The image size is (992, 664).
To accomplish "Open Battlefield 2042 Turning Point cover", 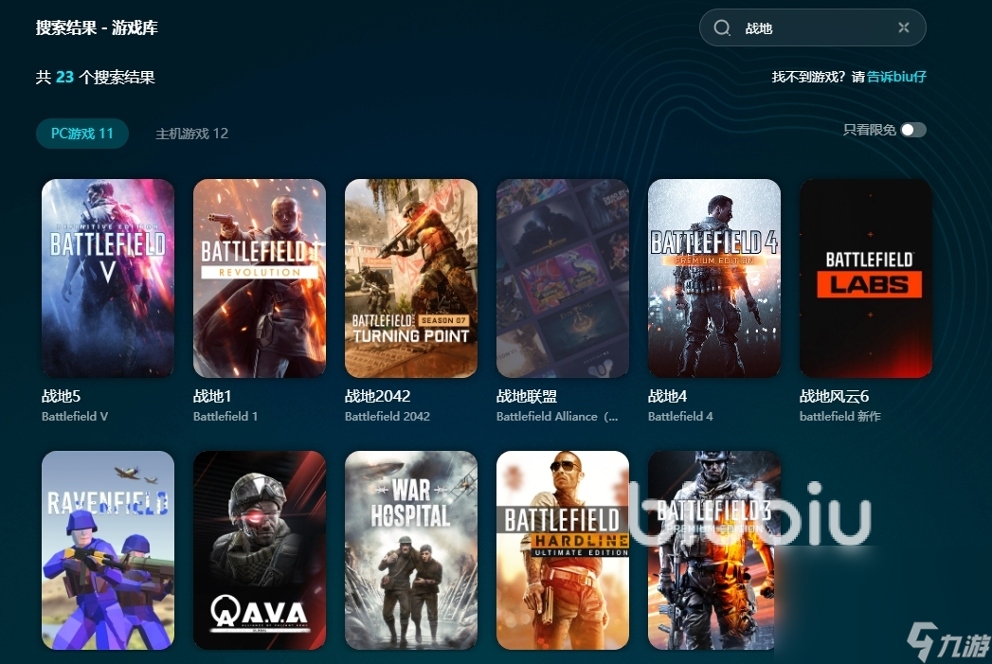I will pyautogui.click(x=411, y=278).
